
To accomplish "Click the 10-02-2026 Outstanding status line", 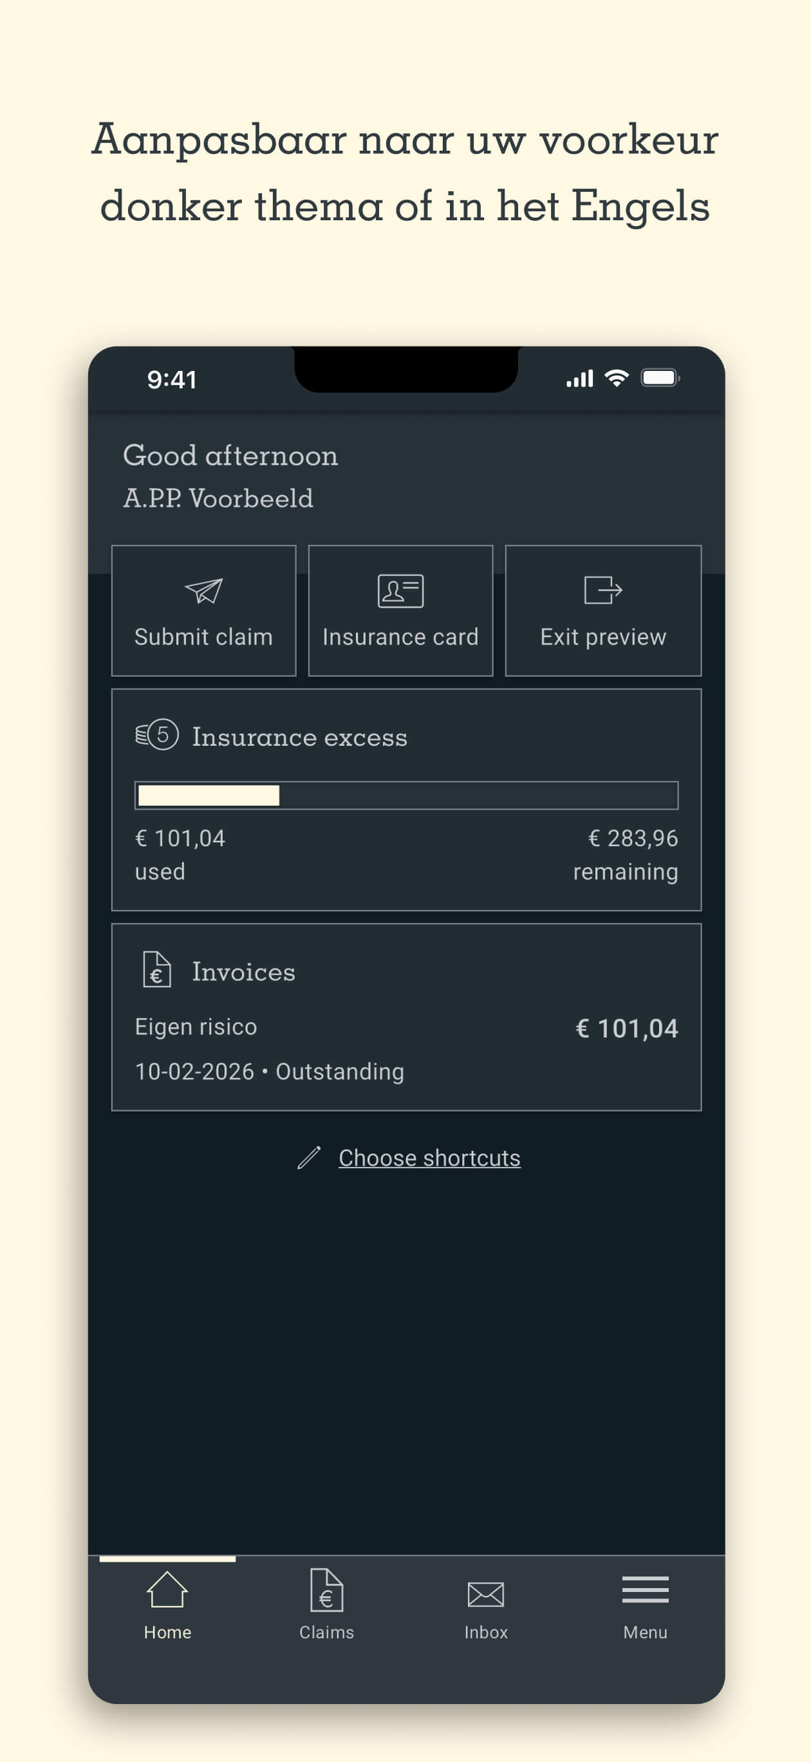I will click(270, 1071).
